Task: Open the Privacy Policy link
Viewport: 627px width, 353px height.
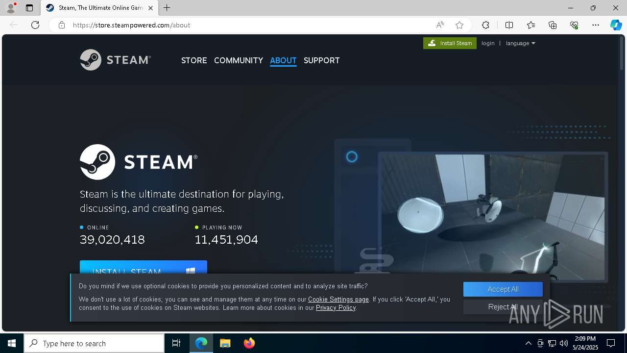Action: pyautogui.click(x=336, y=307)
